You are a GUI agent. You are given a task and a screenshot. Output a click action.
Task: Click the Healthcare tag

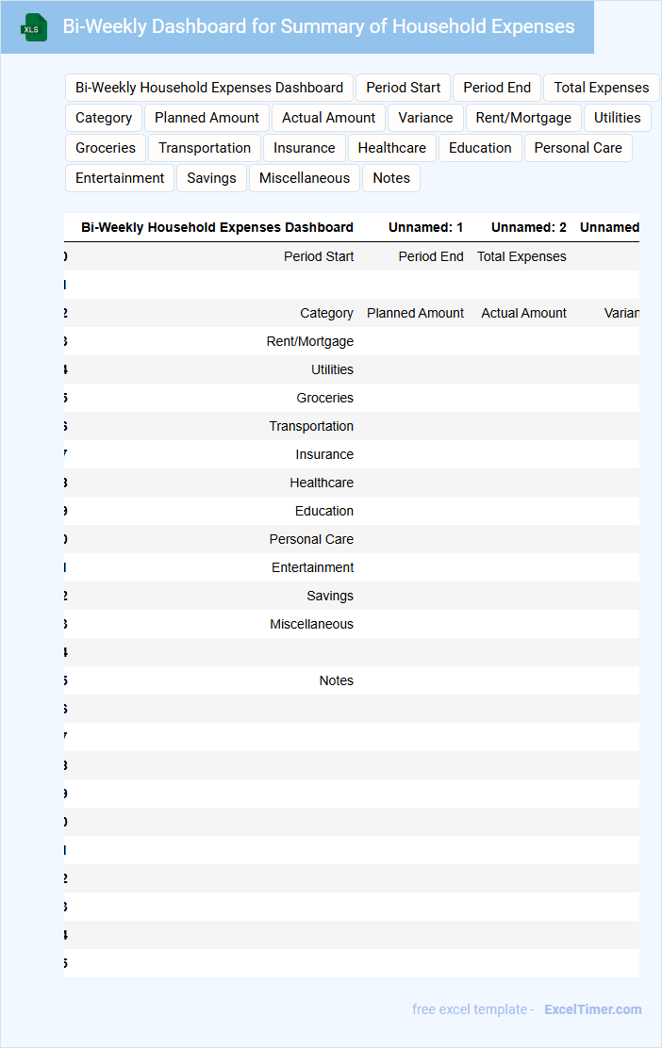pyautogui.click(x=391, y=148)
